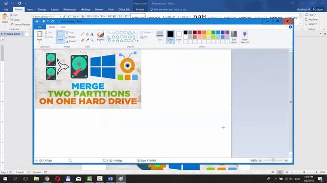Open Word's References tab

(69, 9)
